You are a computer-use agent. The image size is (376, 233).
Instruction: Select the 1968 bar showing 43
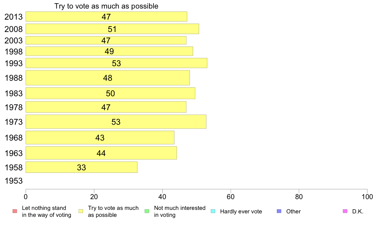point(100,137)
